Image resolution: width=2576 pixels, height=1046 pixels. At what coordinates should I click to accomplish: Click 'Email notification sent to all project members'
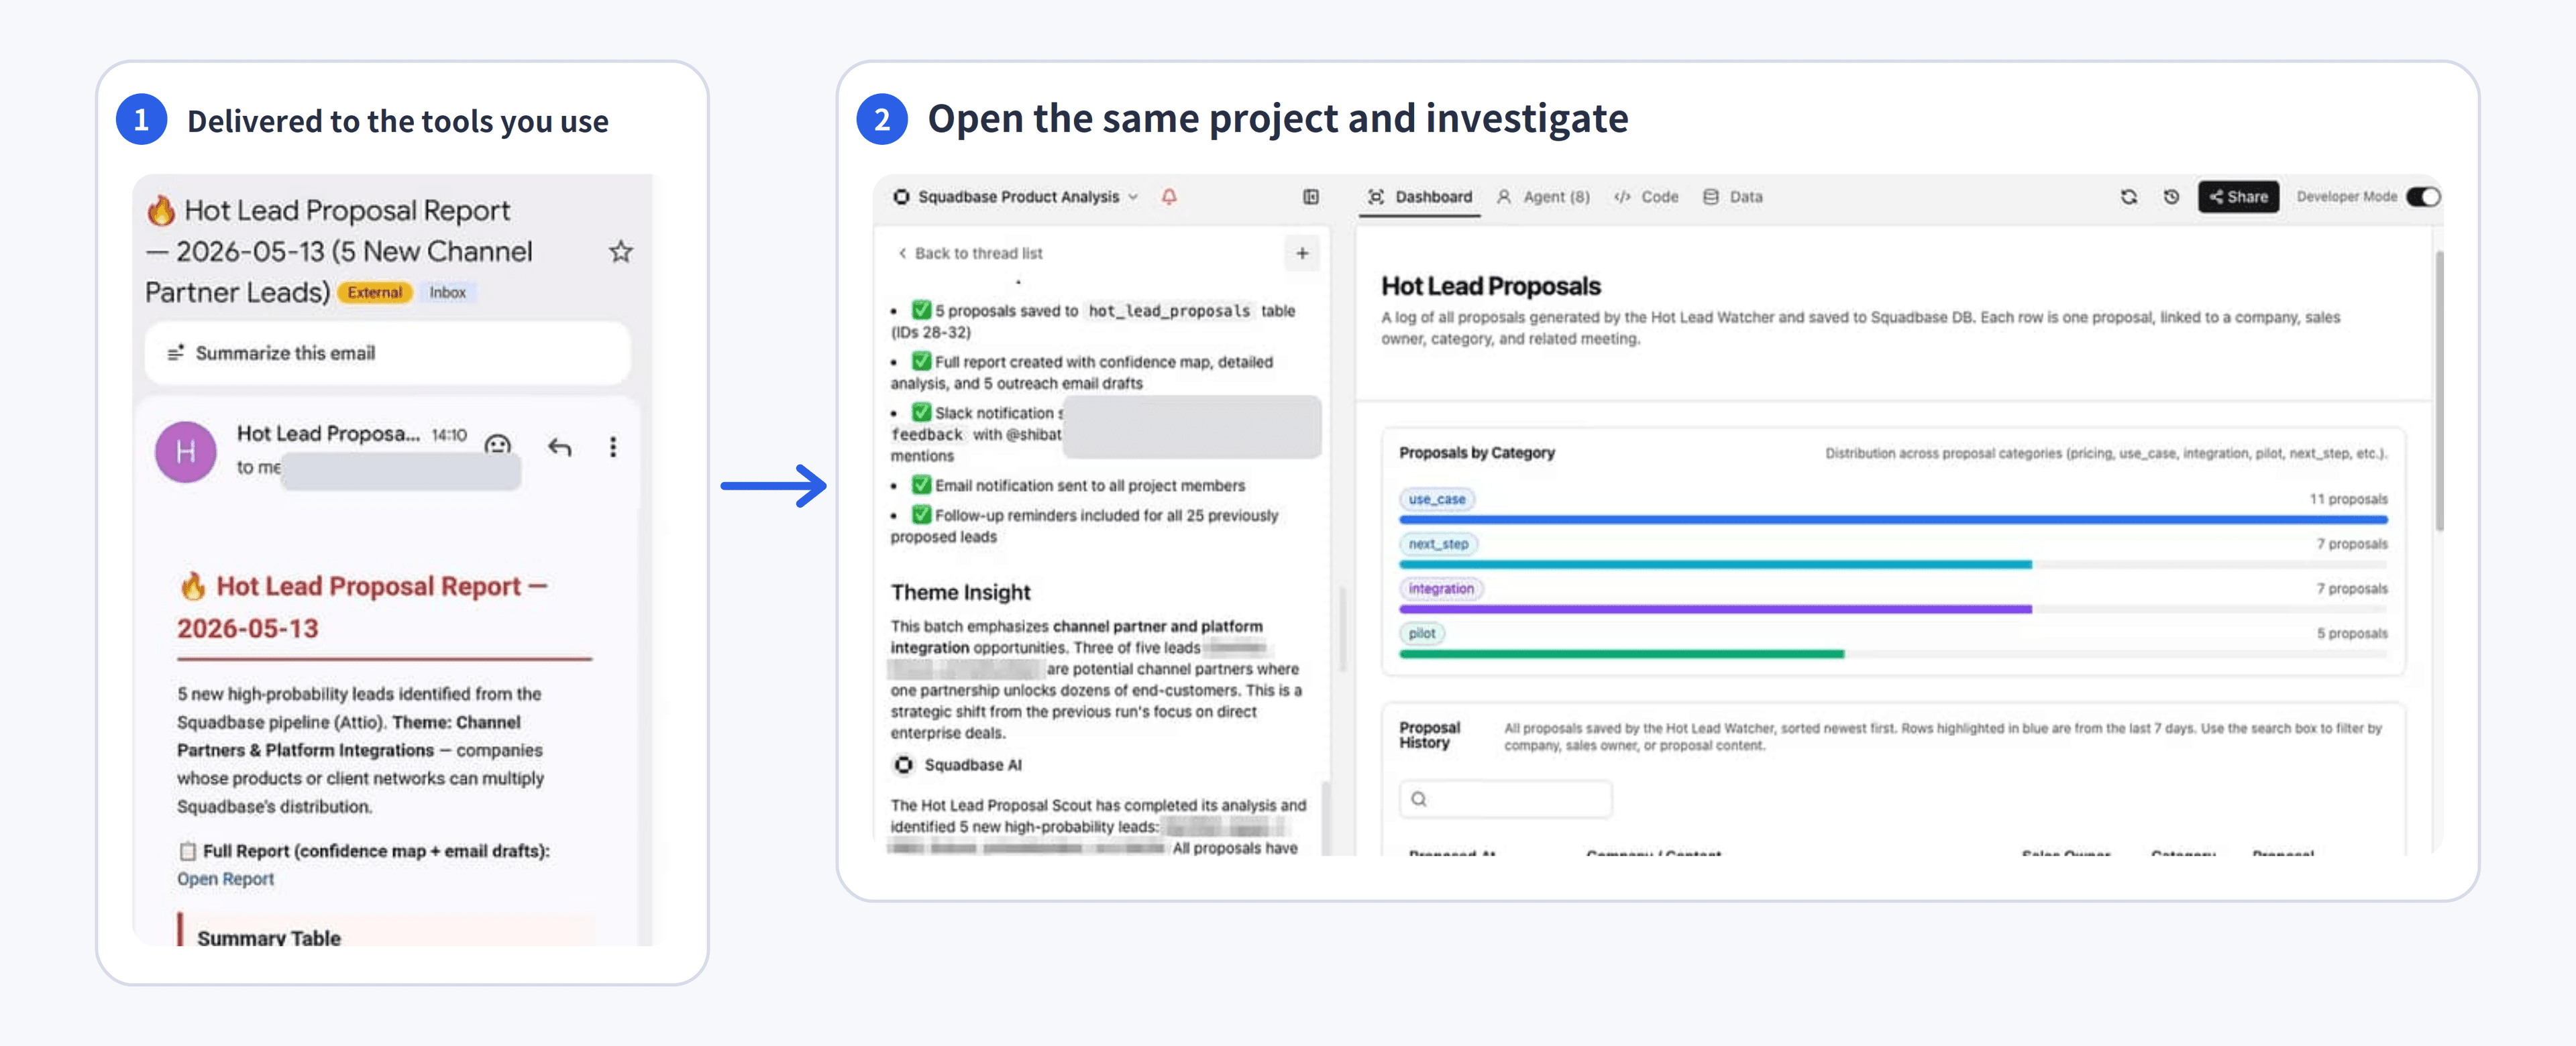point(1090,486)
